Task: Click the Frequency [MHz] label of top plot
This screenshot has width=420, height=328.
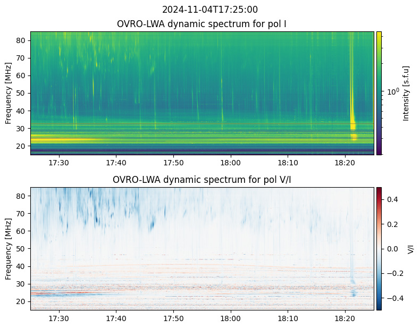Action: point(9,93)
